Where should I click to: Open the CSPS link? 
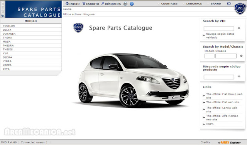point(210,124)
